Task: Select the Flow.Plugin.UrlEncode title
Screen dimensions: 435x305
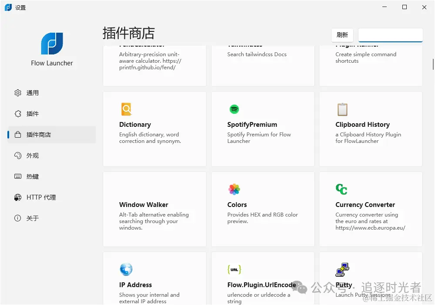Action: point(261,285)
